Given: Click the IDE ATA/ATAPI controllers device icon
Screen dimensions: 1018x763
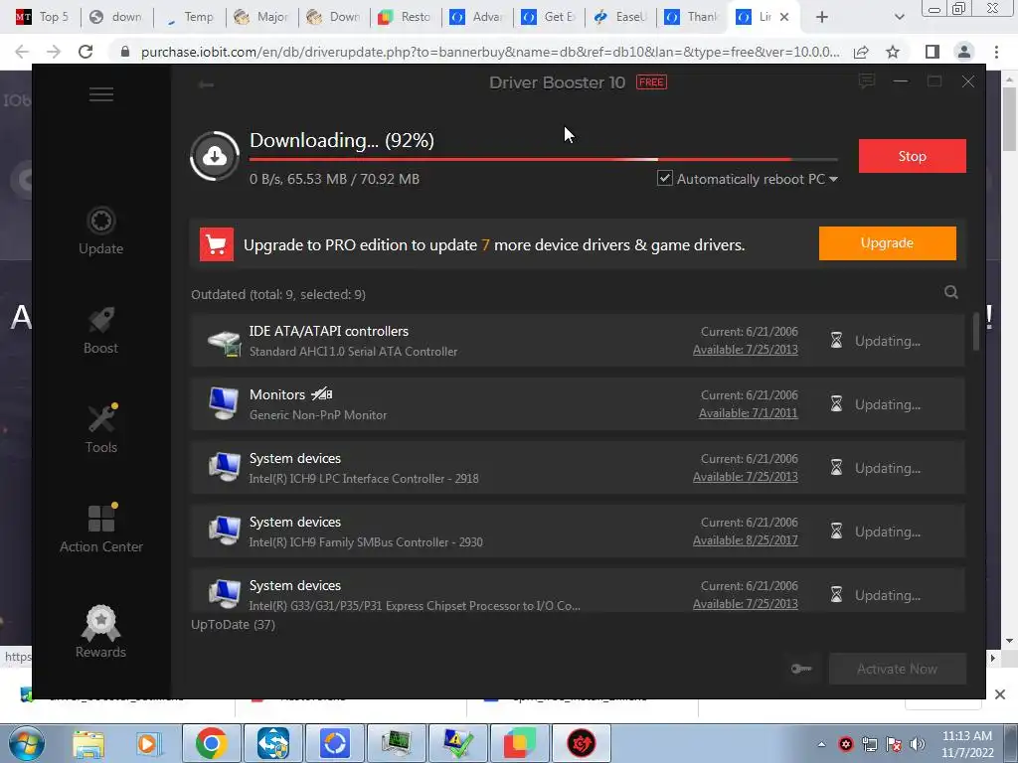Looking at the screenshot, I should tap(225, 342).
